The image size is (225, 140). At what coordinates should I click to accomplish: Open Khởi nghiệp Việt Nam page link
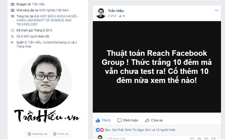[x=54, y=10]
